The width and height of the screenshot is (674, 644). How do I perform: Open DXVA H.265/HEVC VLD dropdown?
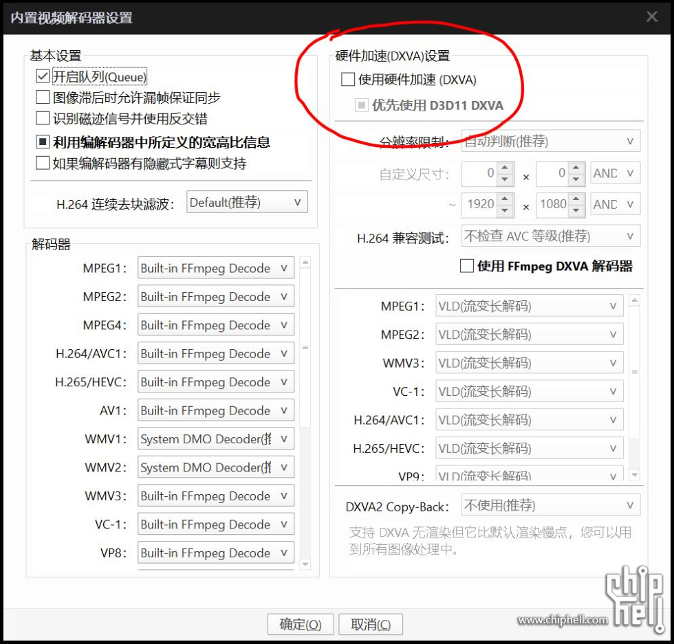(x=530, y=448)
